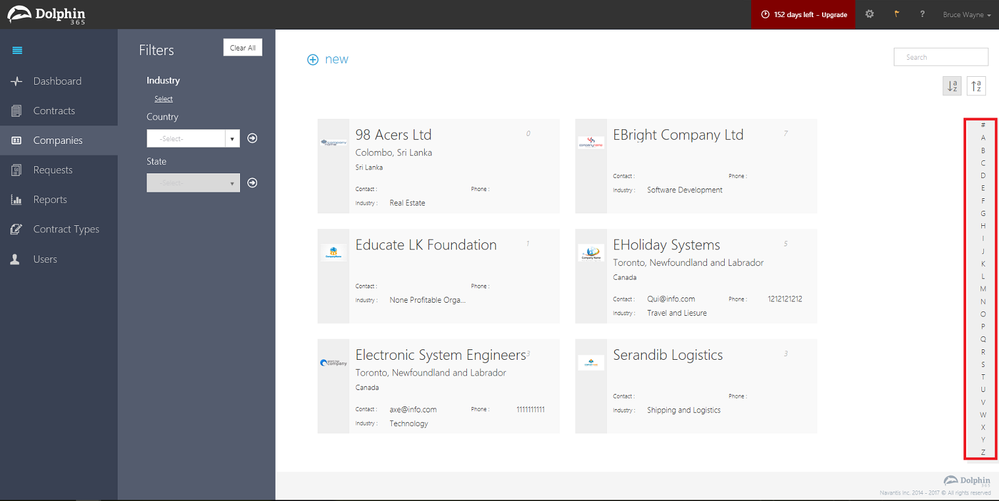Open the Bruce Wayne user menu

click(x=966, y=14)
